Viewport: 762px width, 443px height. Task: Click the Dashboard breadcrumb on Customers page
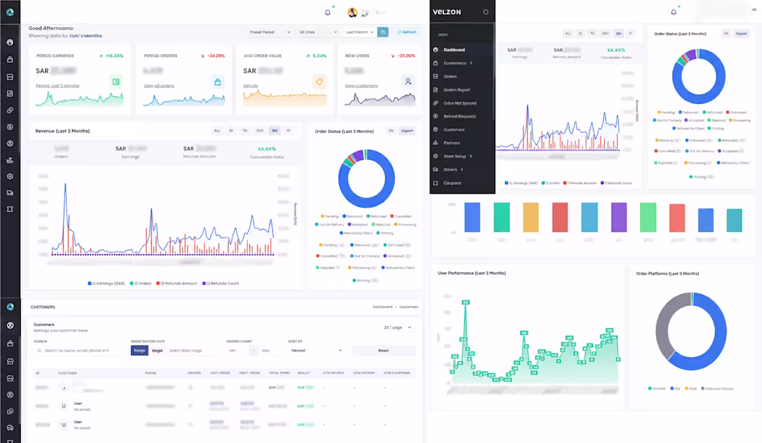(382, 307)
